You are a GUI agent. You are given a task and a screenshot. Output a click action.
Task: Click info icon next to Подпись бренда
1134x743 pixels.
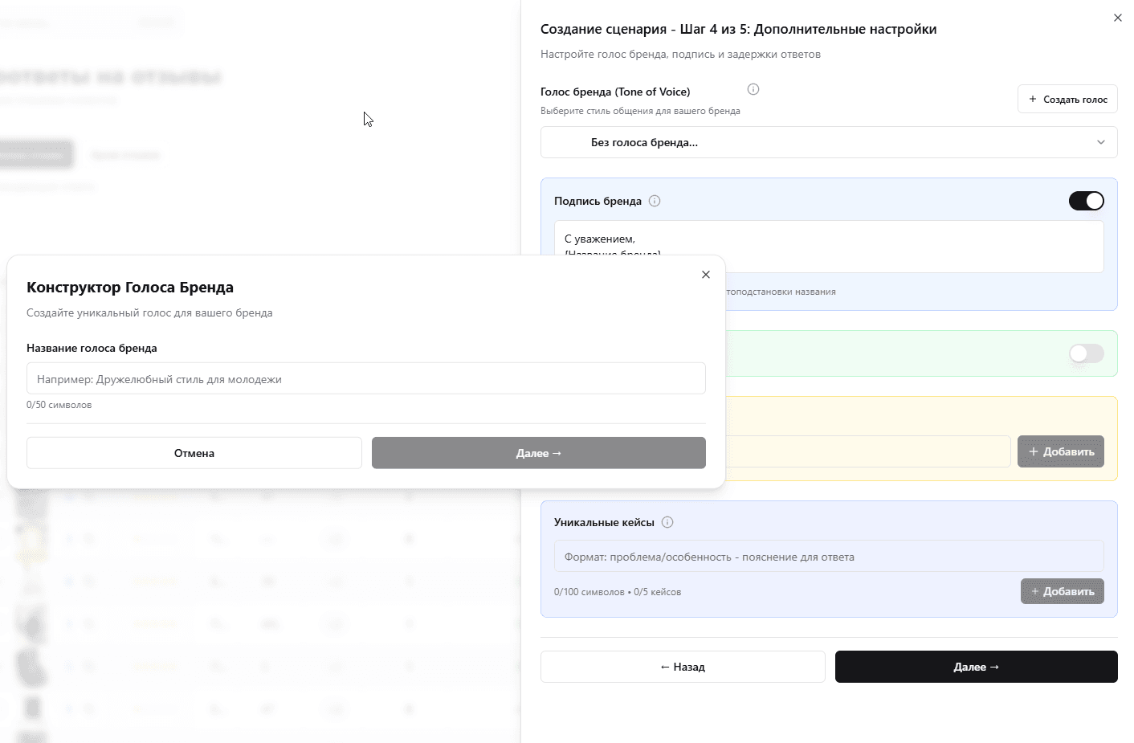[655, 201]
